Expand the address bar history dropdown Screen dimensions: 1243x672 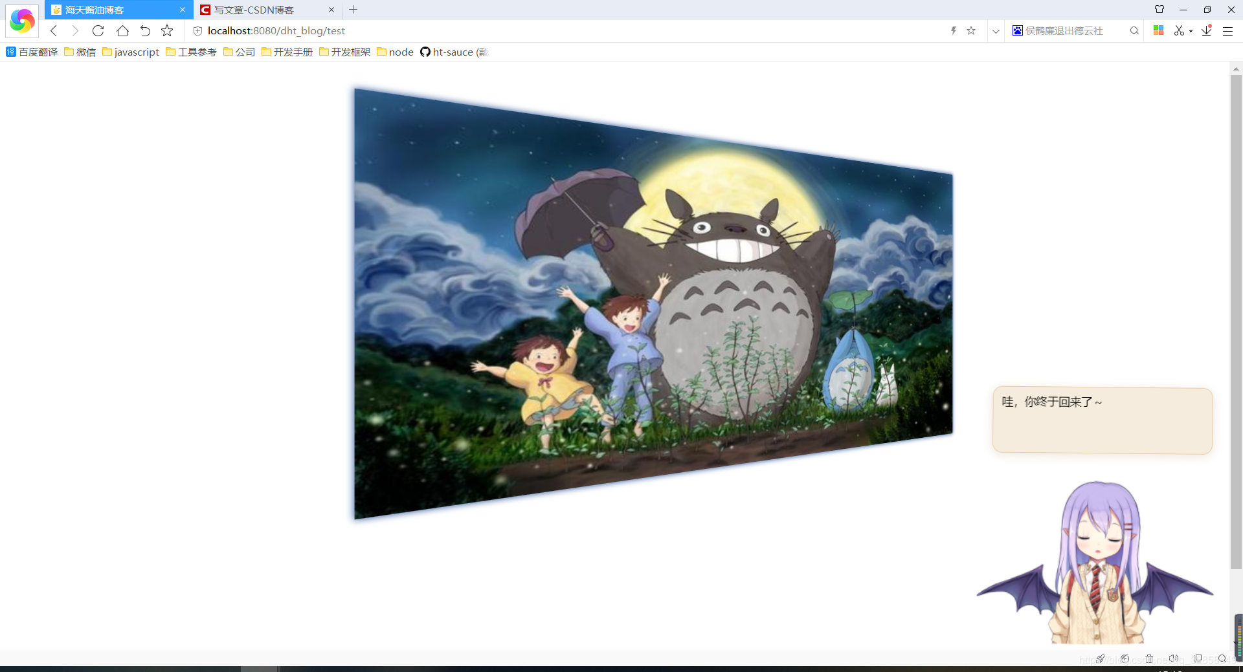point(996,31)
